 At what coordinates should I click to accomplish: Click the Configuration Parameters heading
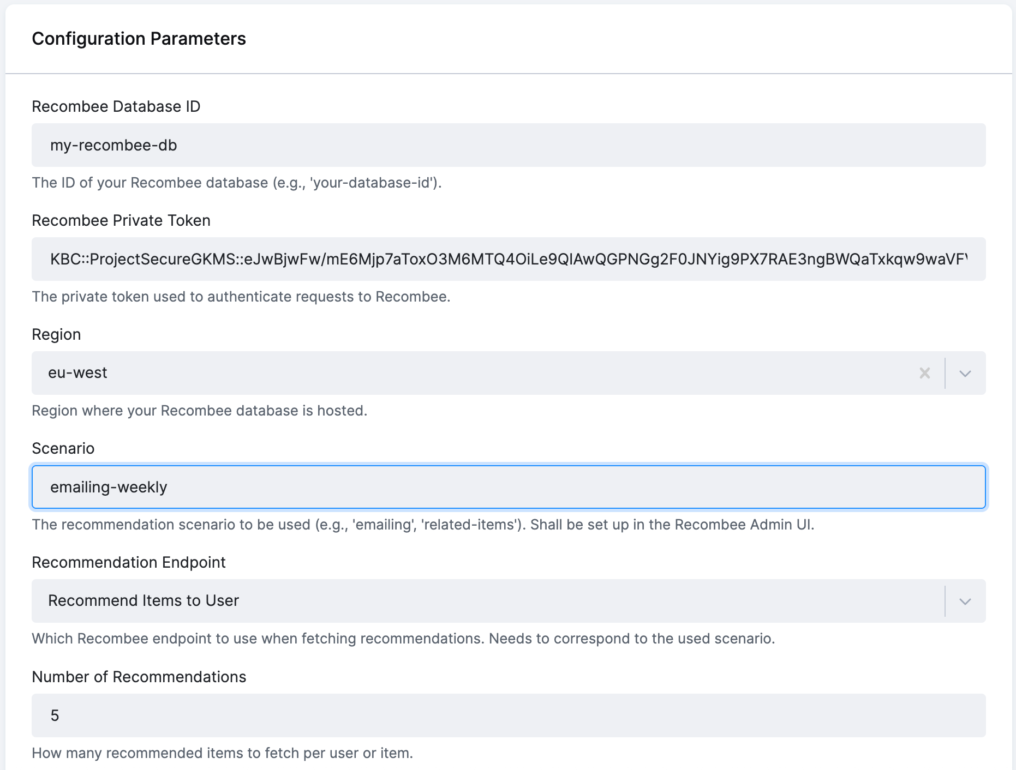pos(139,39)
